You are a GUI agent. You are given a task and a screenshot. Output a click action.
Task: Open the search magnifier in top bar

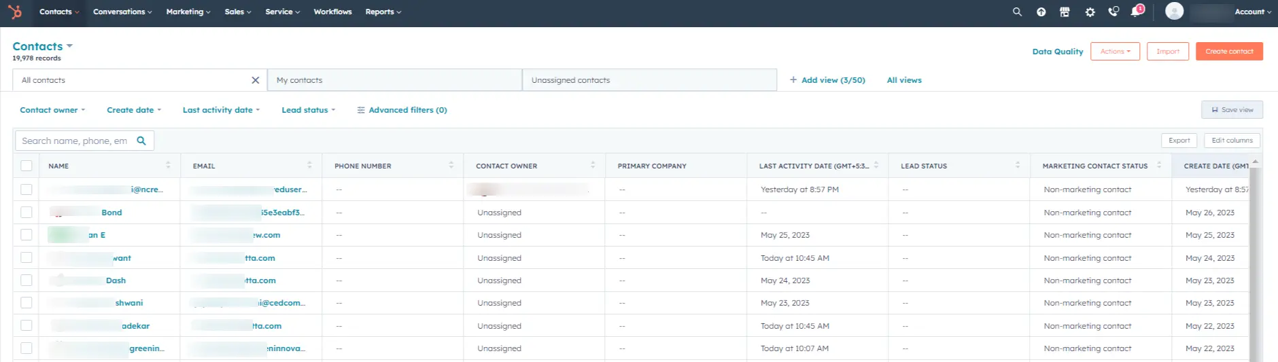[1017, 12]
